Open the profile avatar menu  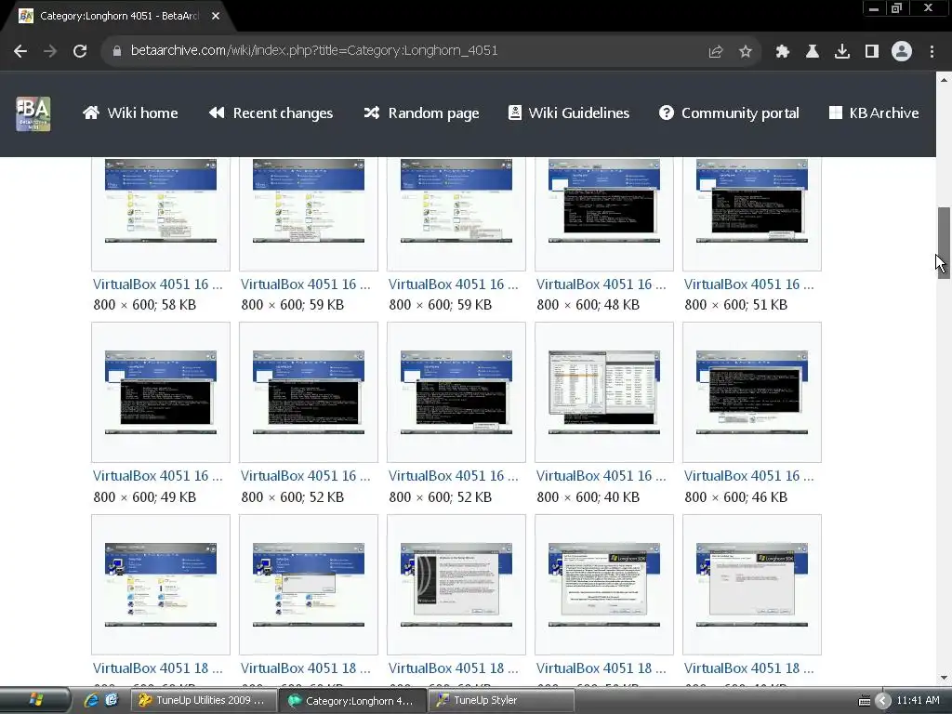pyautogui.click(x=902, y=51)
